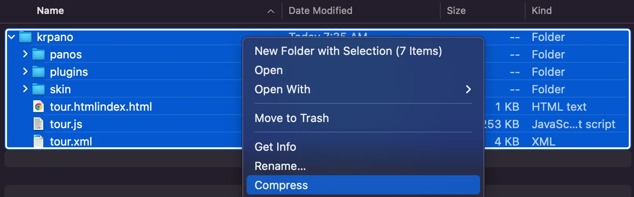The width and height of the screenshot is (634, 197).
Task: Click the krpano folder icon
Action: [x=26, y=37]
